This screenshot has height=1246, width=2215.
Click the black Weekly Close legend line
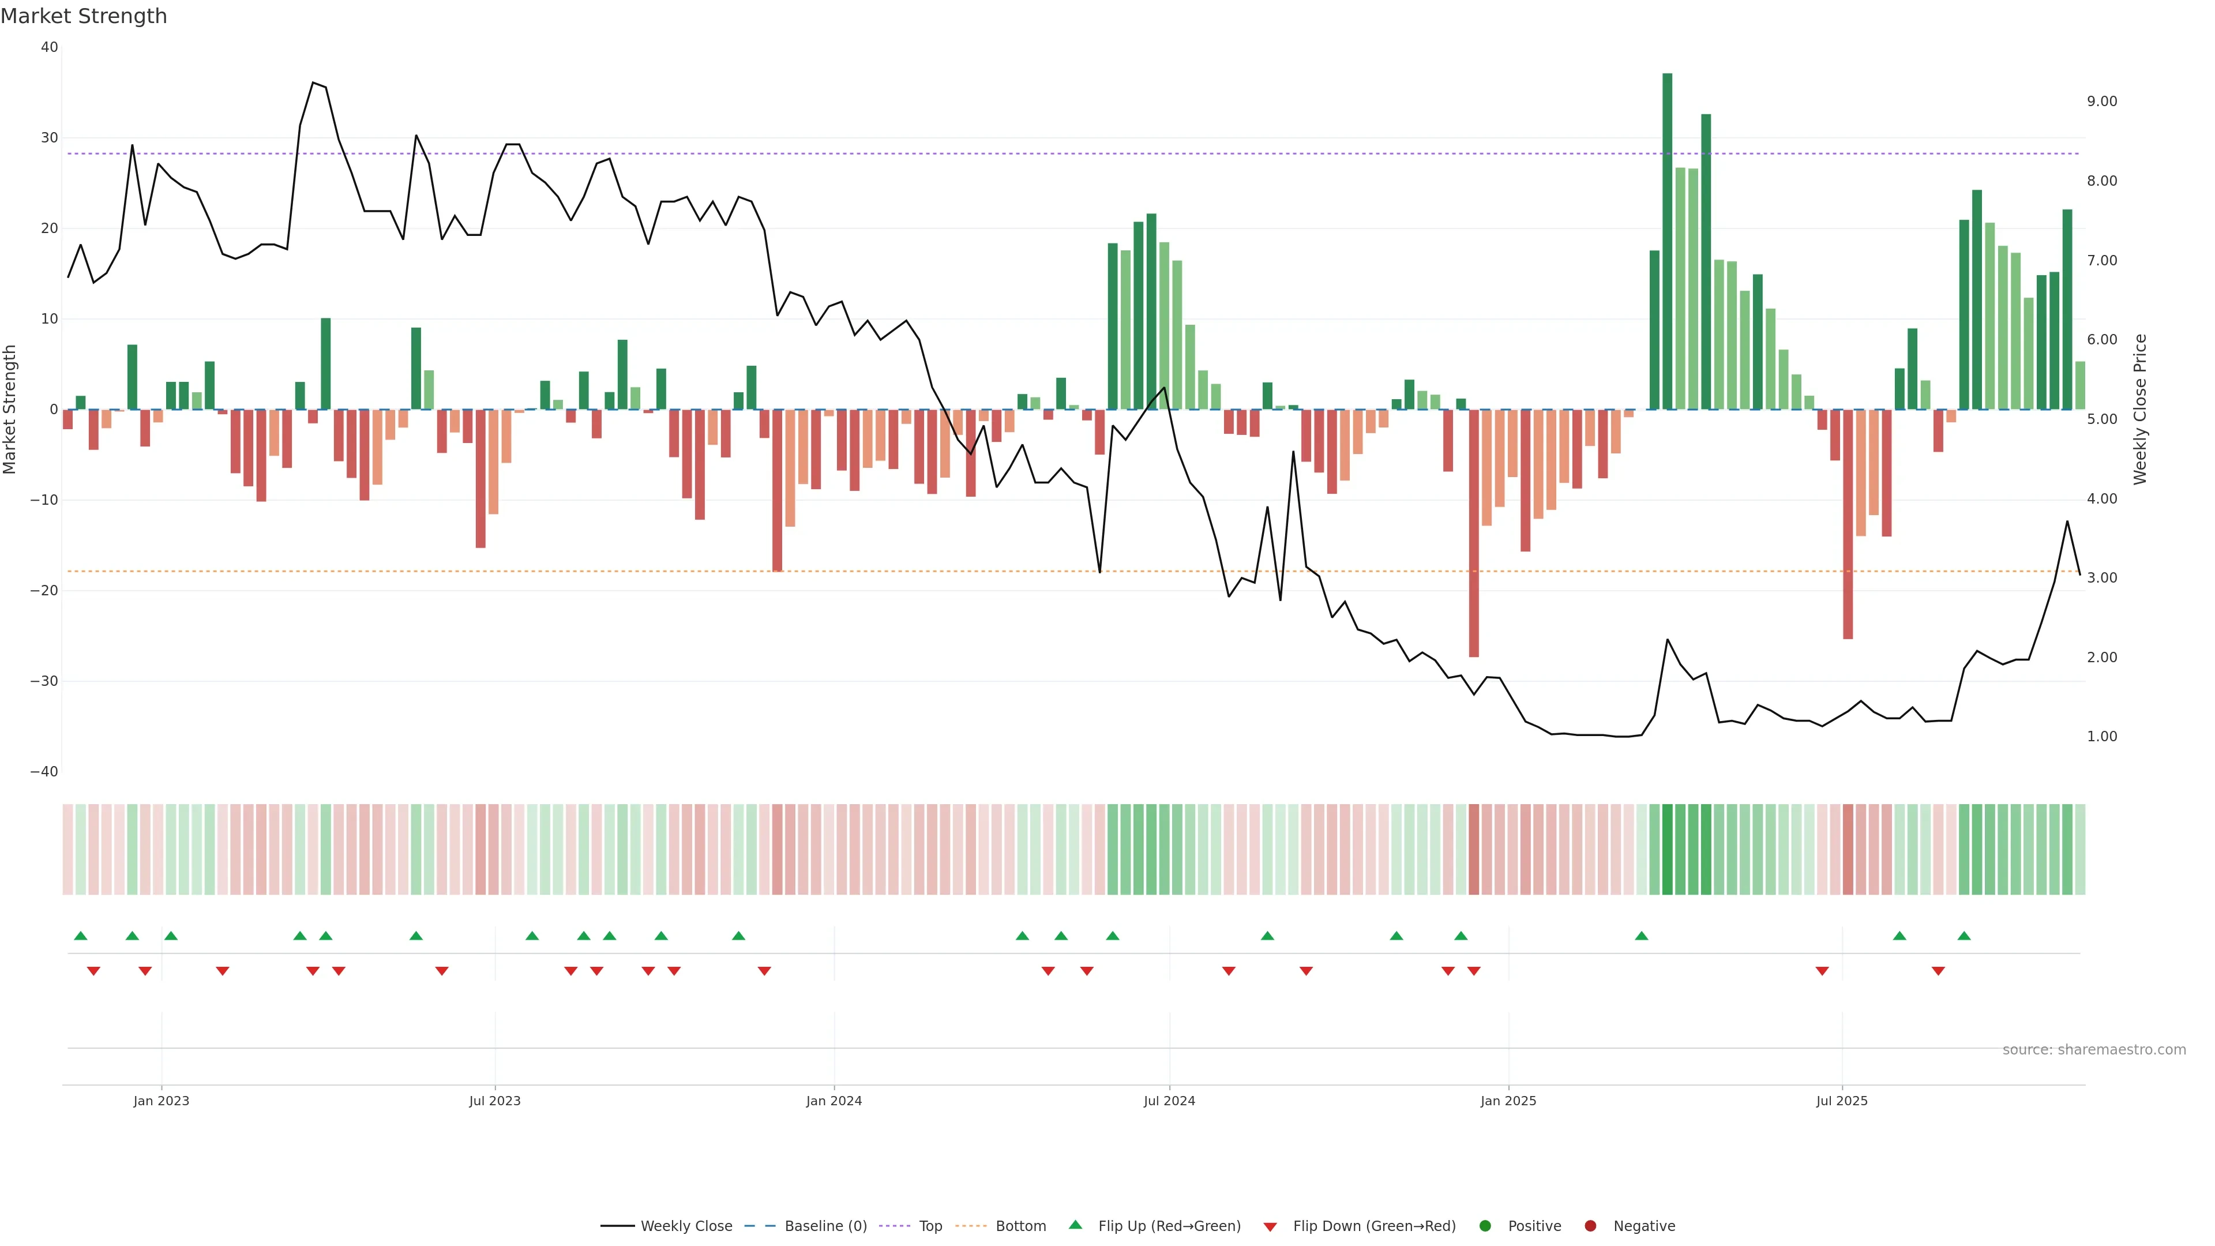pos(617,1226)
